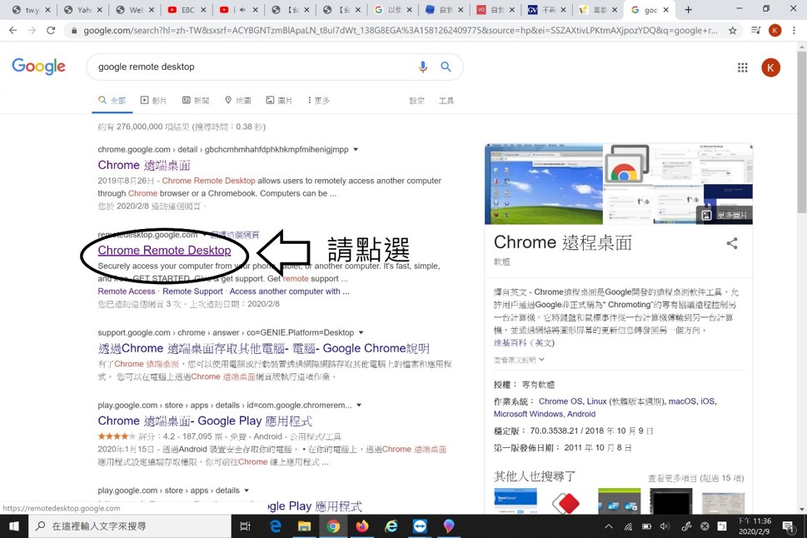Share the Chrome 遠程桌面 knowledge panel
The height and width of the screenshot is (538, 807).
point(731,243)
